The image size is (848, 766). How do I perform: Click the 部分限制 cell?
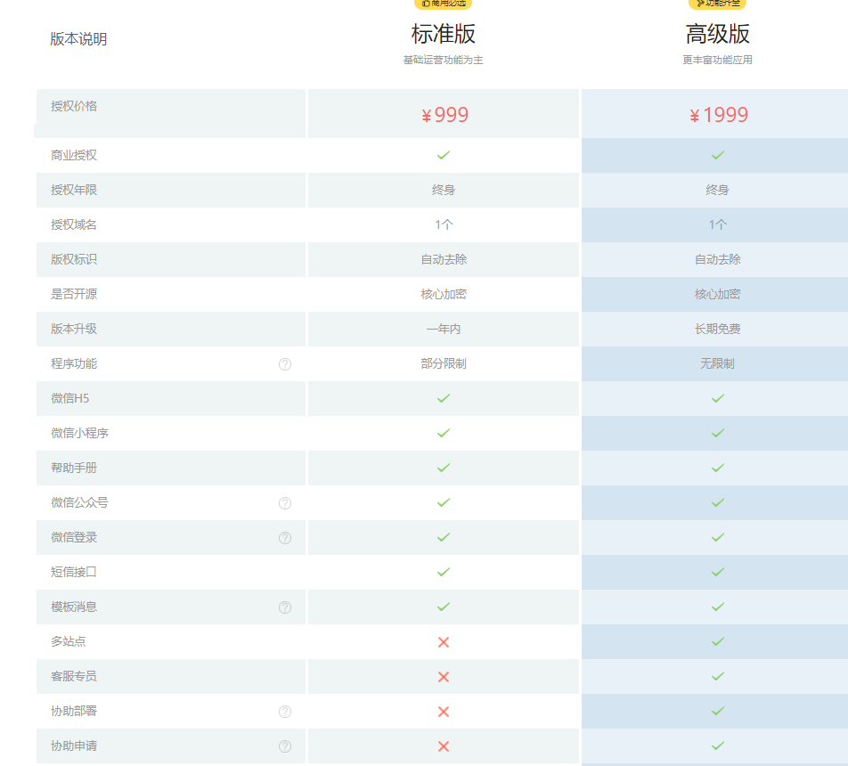444,363
